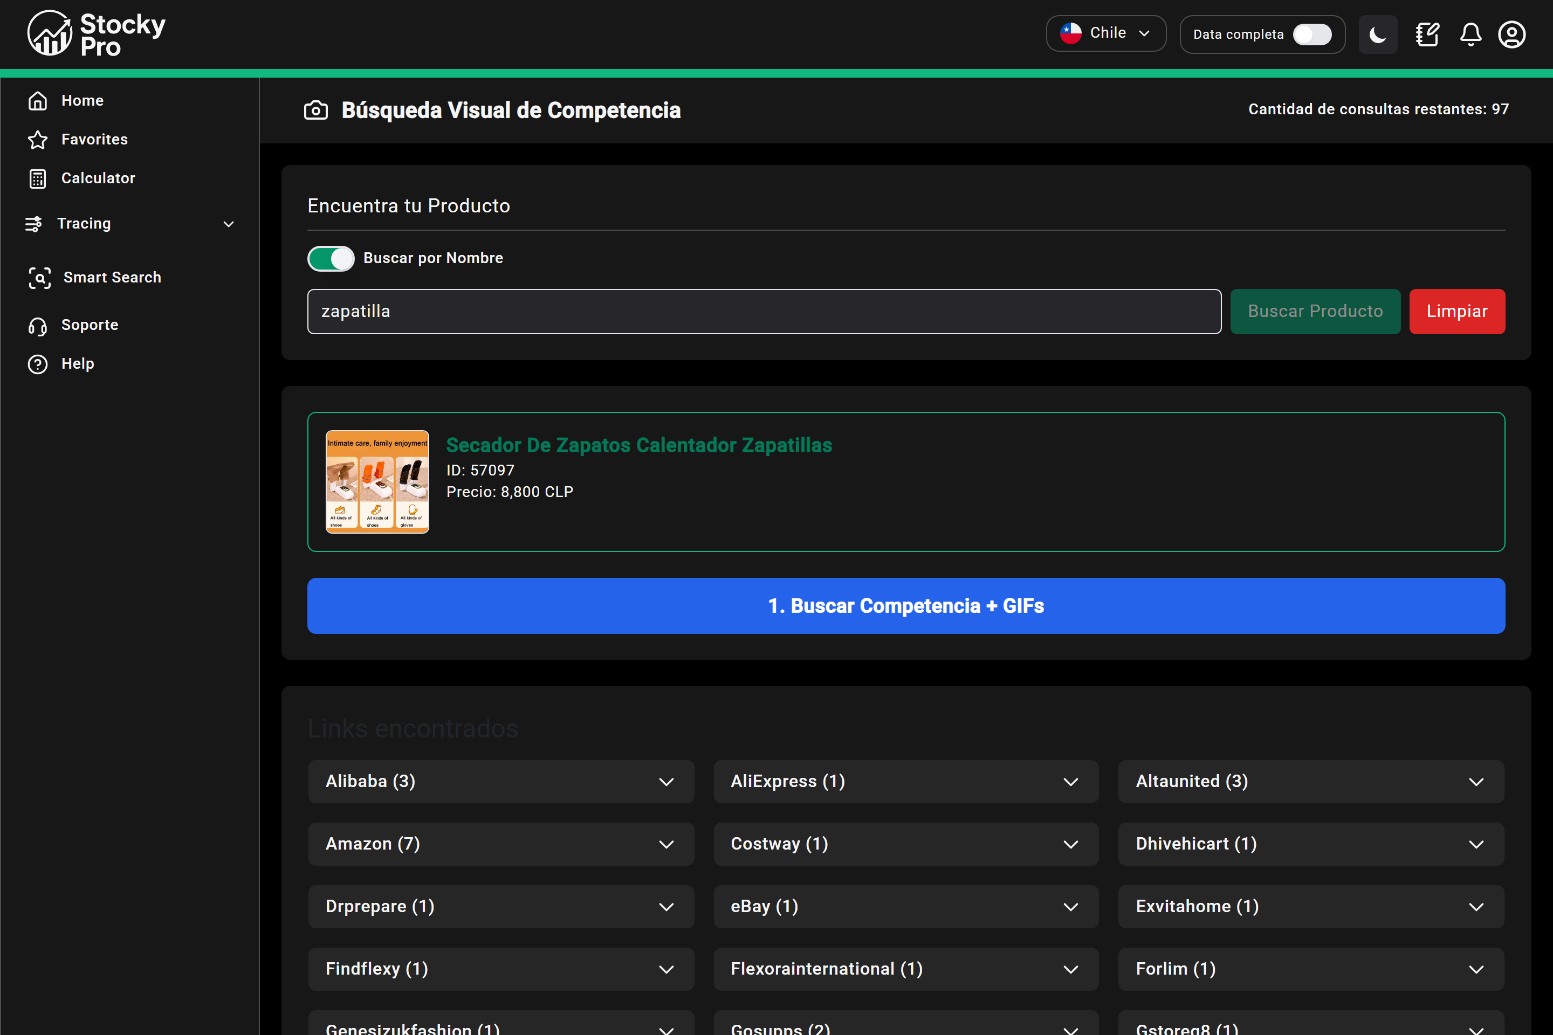Open Secador De Zapatos Calentador Zapatillas title
Image resolution: width=1553 pixels, height=1035 pixels.
pyautogui.click(x=639, y=445)
